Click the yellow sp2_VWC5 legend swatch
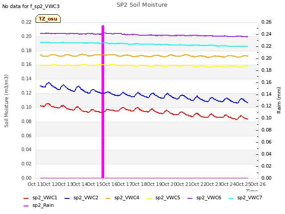This screenshot has height=214, width=285. 149,198
